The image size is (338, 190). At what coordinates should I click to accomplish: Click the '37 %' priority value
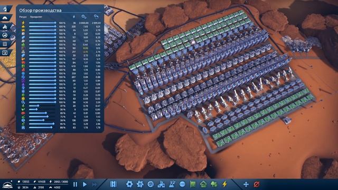62,106
